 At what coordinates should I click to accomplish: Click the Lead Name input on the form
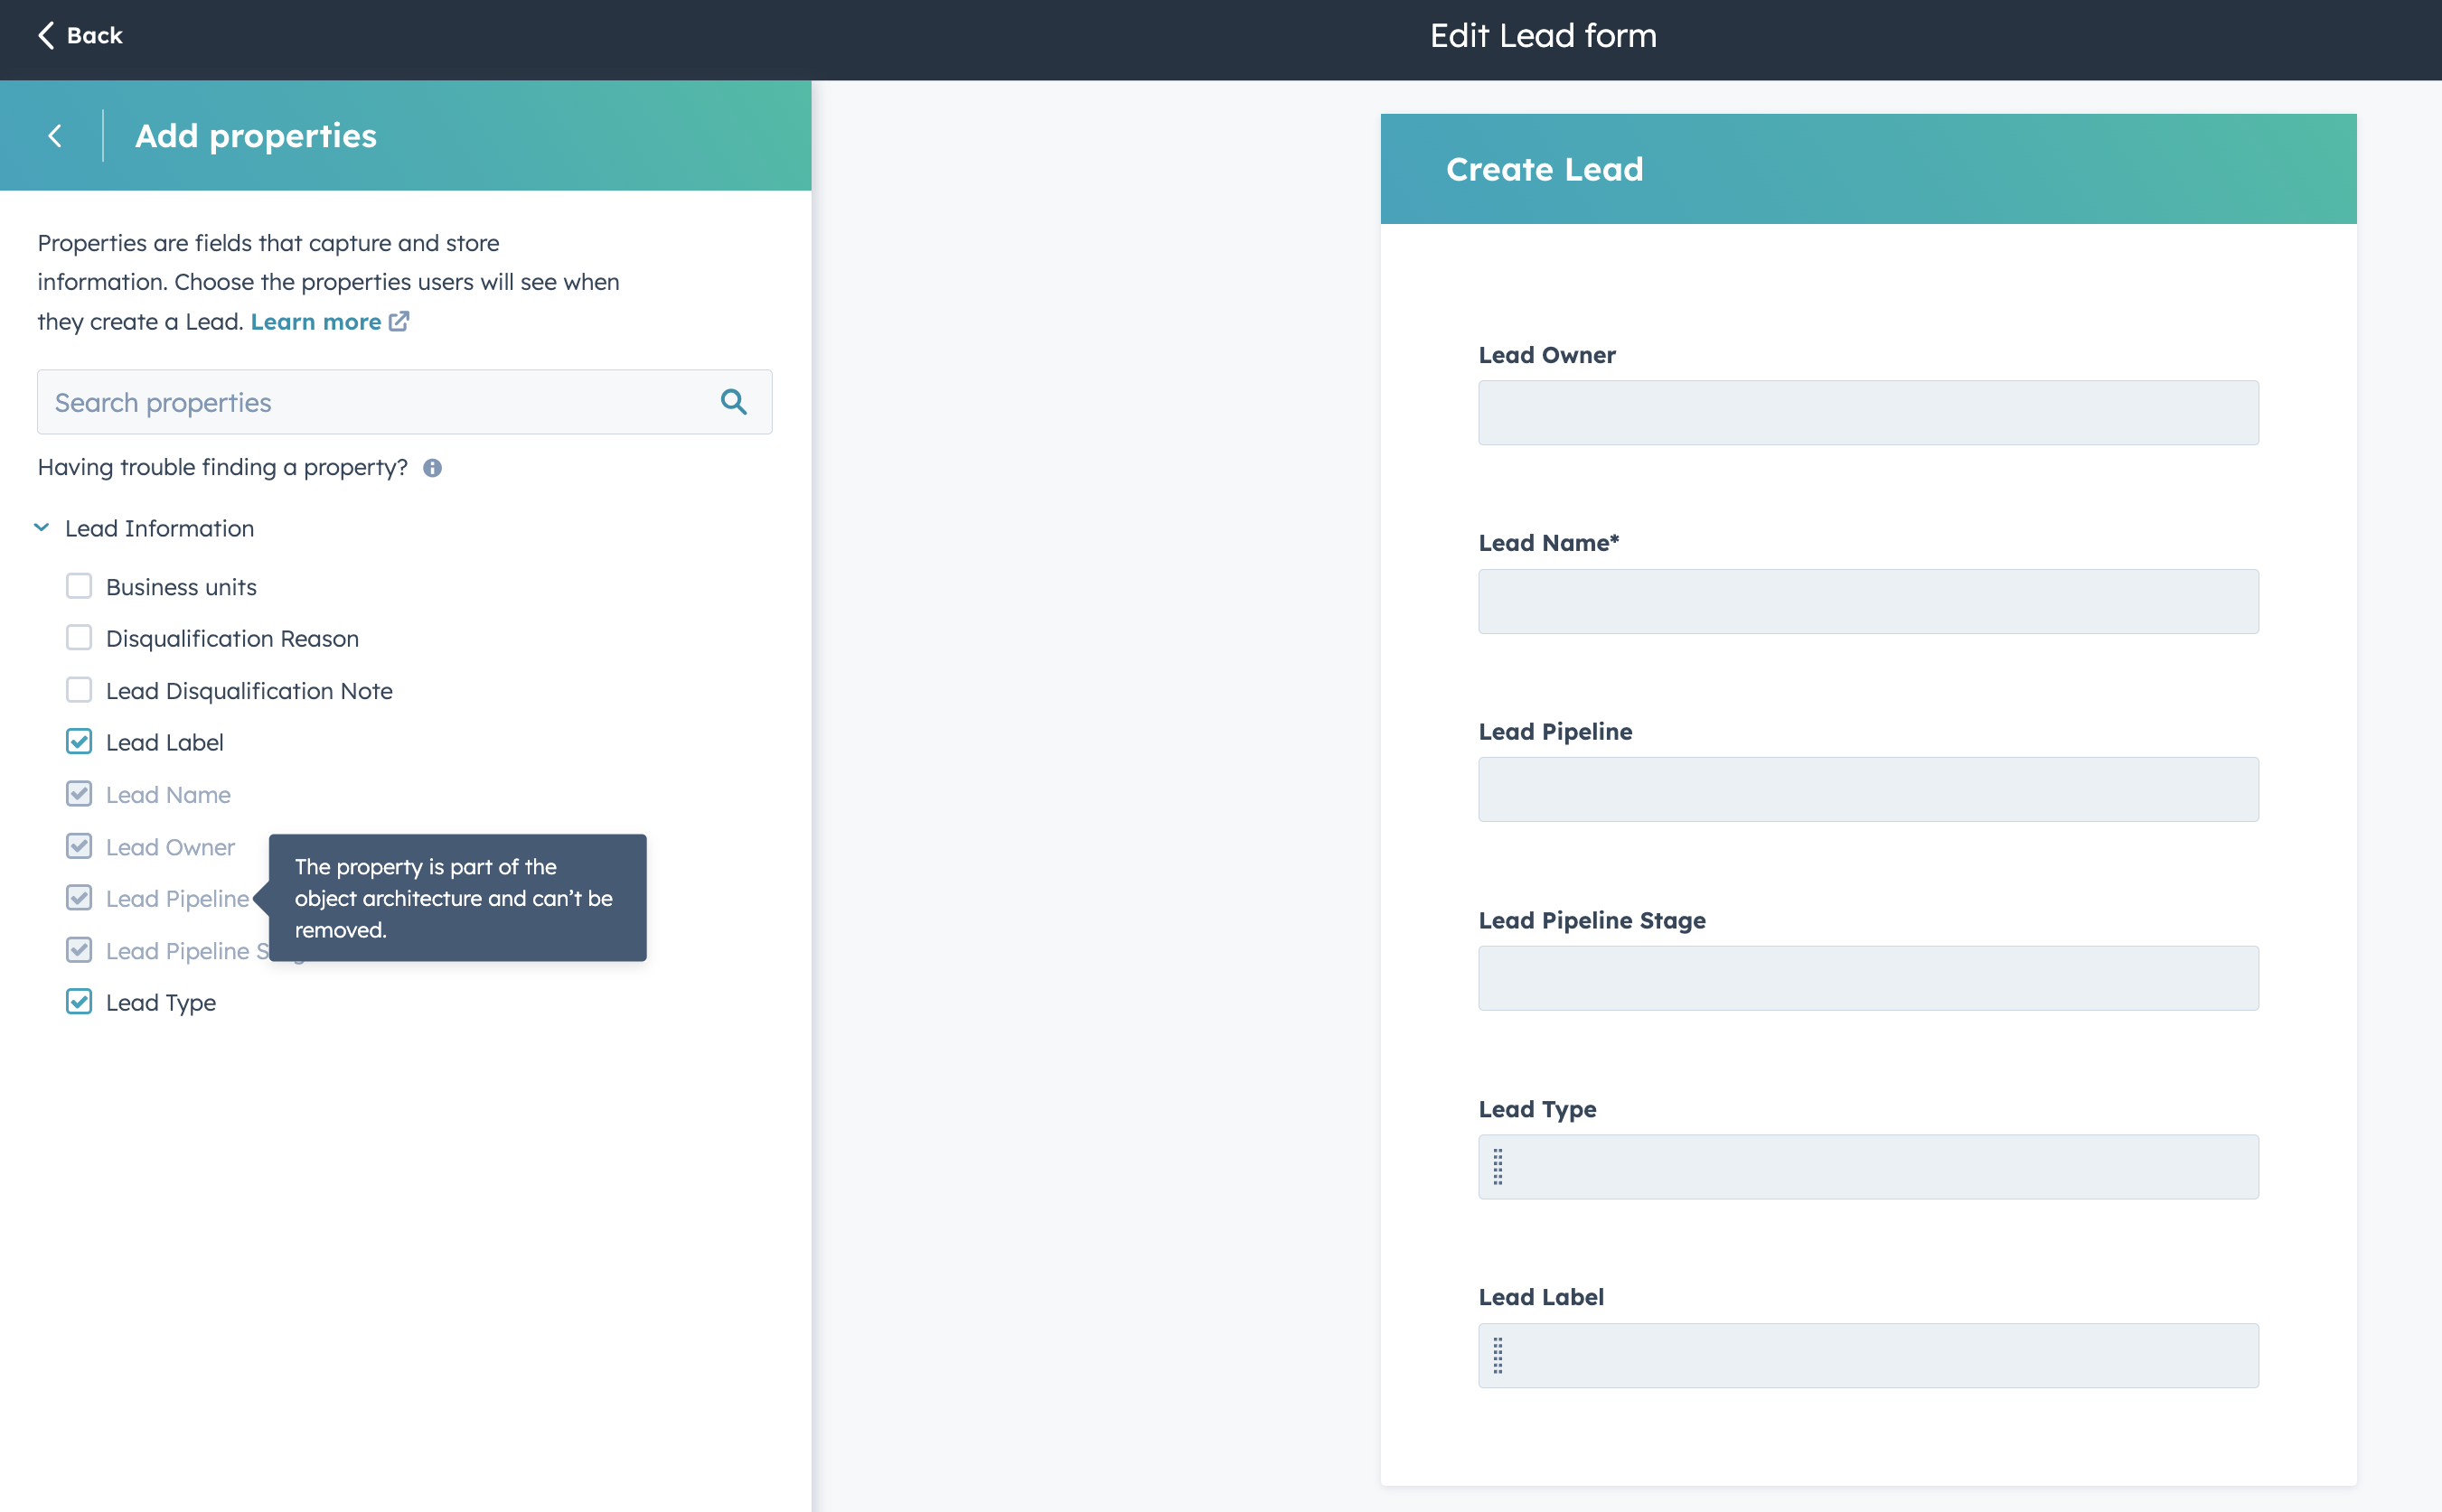coord(1867,600)
